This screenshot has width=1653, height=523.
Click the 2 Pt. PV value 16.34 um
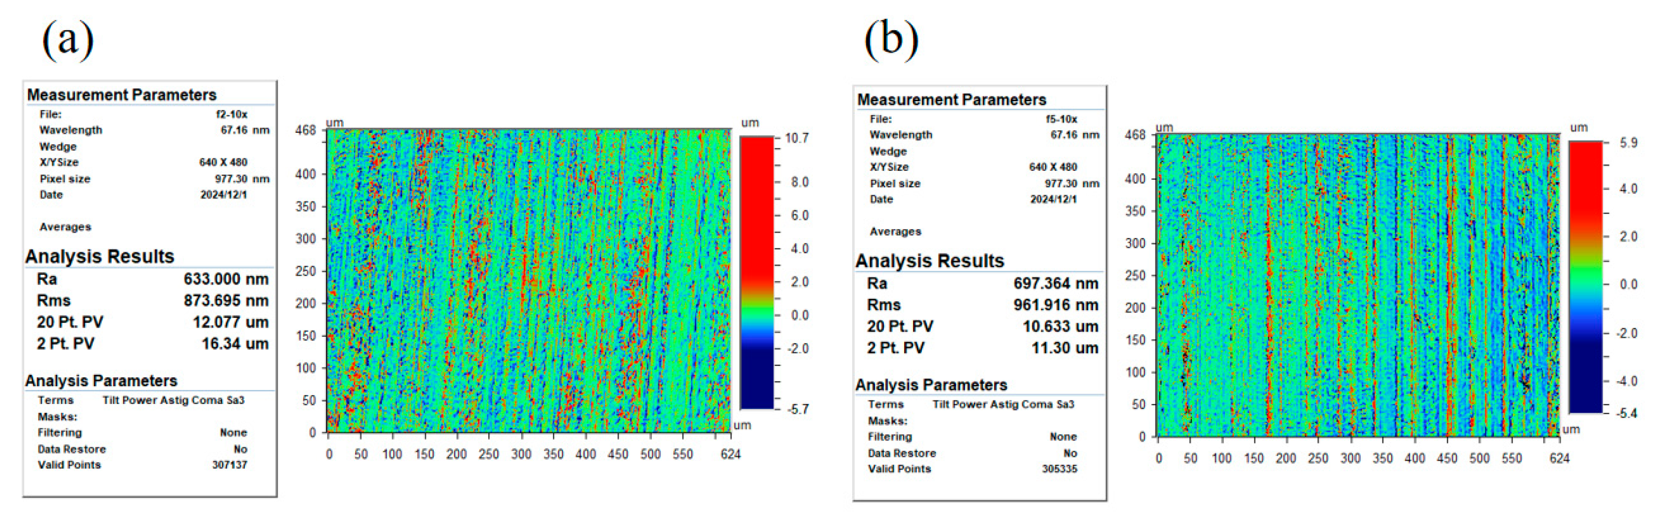235,344
